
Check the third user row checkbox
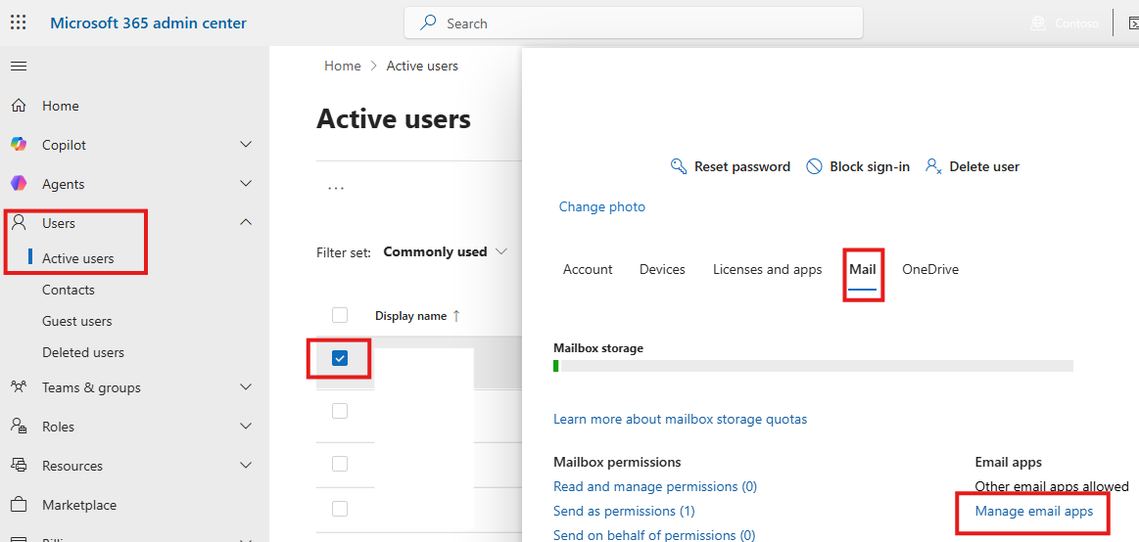[339, 463]
